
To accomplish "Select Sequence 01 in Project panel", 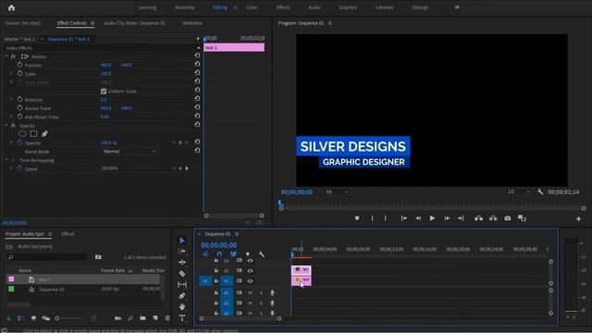I will (52, 290).
